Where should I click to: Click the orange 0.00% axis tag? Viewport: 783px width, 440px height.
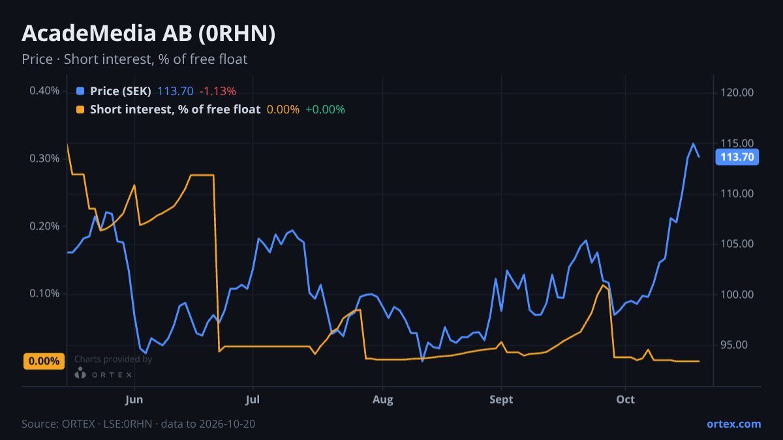(x=44, y=361)
